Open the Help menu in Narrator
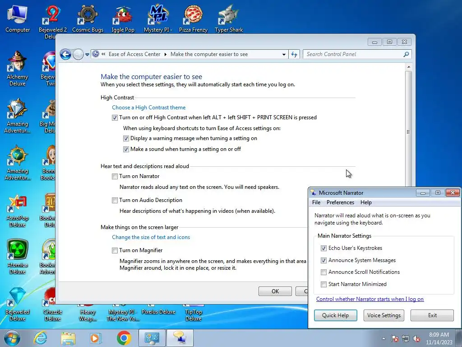The height and width of the screenshot is (347, 462). 366,202
